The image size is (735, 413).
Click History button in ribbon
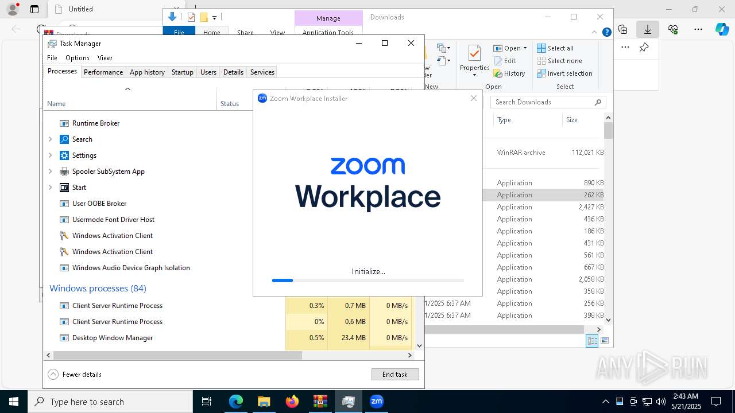[x=509, y=73]
